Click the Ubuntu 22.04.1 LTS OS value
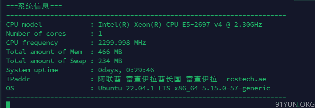This screenshot has width=315, height=108. click(x=134, y=88)
